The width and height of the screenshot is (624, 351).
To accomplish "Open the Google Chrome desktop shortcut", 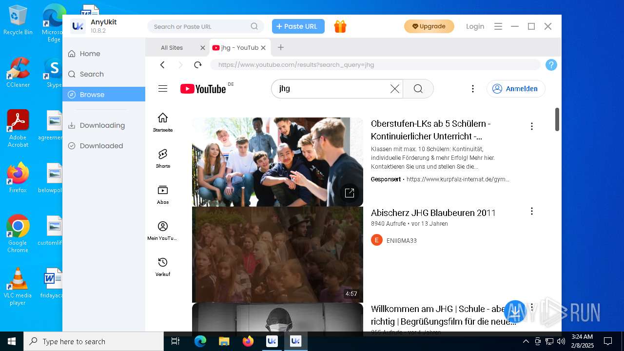I will coord(18,234).
